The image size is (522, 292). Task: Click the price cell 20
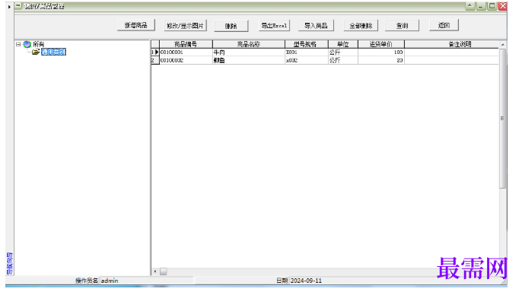[x=381, y=60]
